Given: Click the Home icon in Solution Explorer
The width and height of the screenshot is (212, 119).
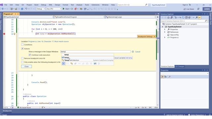Looking at the screenshot, I should [168, 18].
